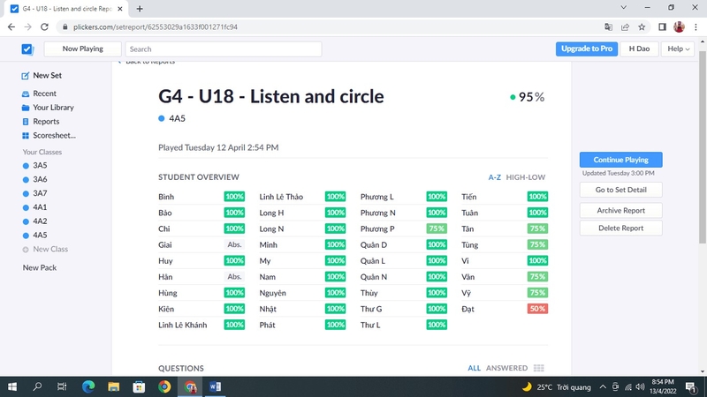Show ALL questions
The image size is (707, 397).
(x=474, y=368)
